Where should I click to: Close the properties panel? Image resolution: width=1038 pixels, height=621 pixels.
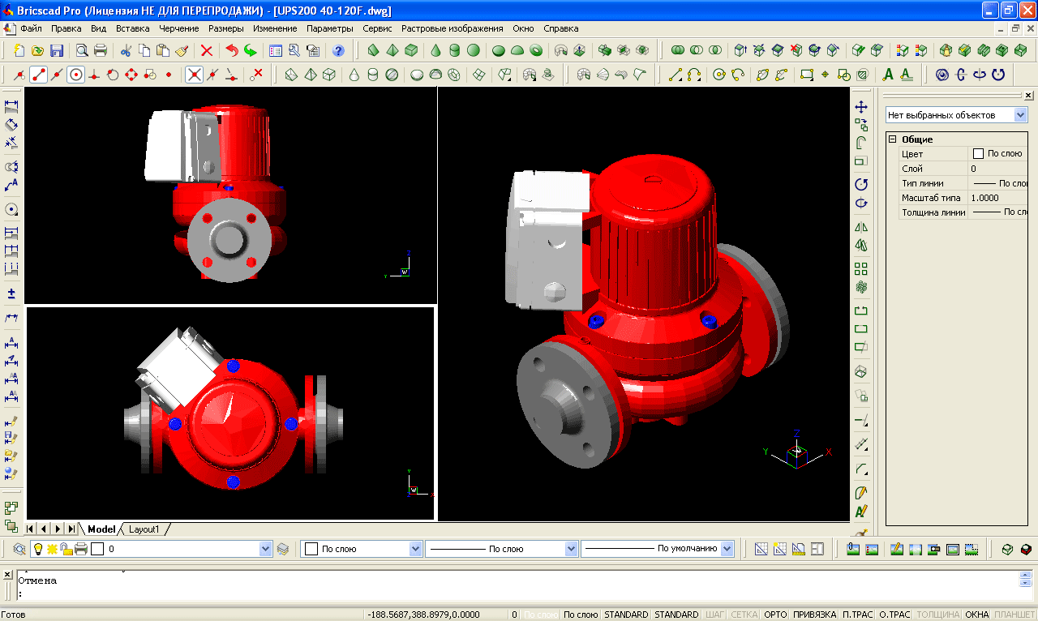1028,95
